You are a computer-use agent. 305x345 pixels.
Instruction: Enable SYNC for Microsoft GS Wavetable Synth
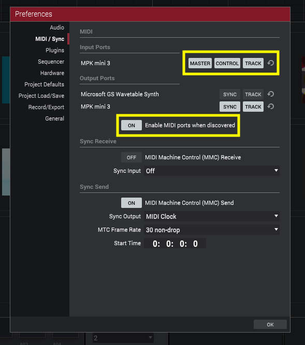click(230, 94)
